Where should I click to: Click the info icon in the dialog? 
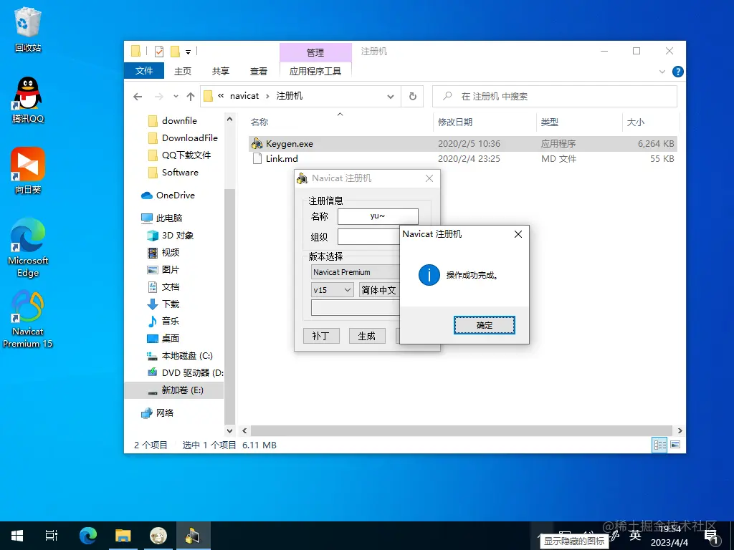tap(429, 275)
